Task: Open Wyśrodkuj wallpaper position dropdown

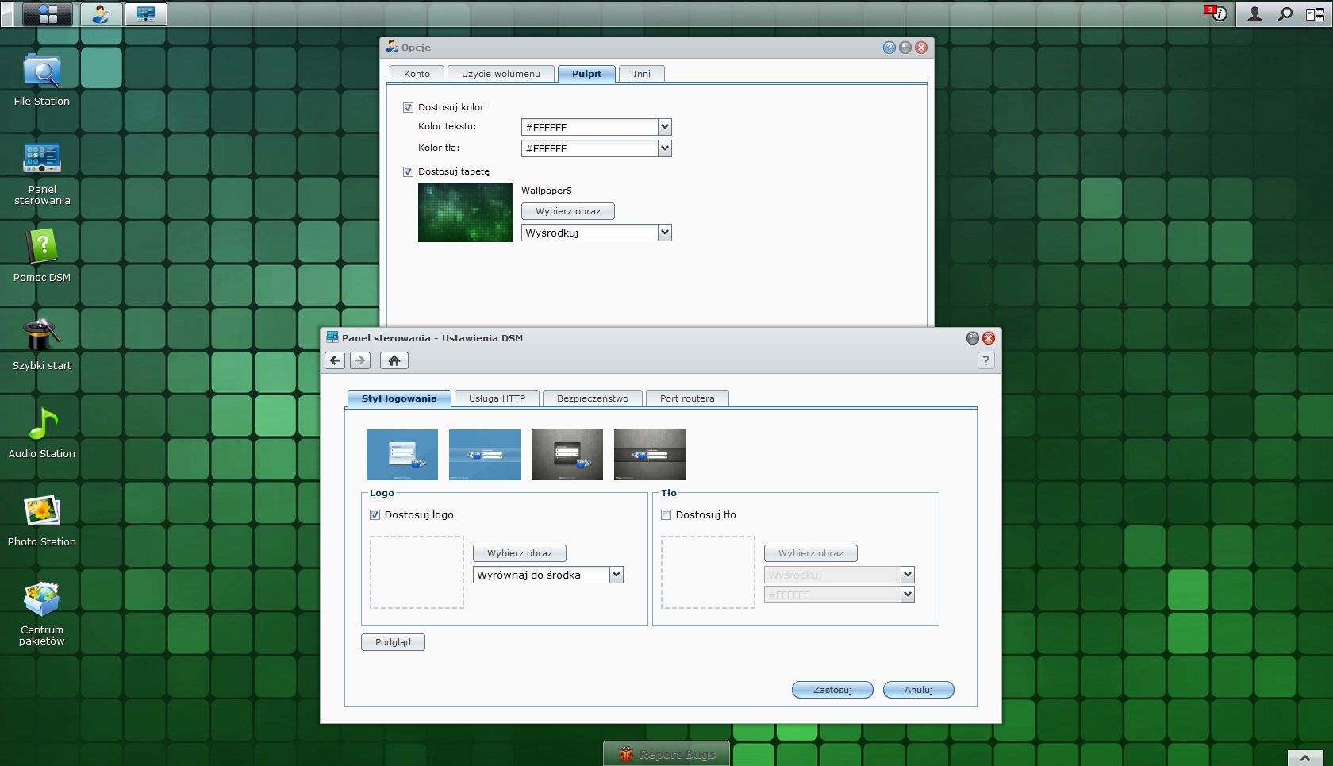Action: [665, 233]
